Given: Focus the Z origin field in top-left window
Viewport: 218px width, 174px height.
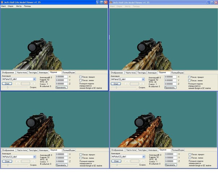Looking at the screenshot, I should click(62, 84).
